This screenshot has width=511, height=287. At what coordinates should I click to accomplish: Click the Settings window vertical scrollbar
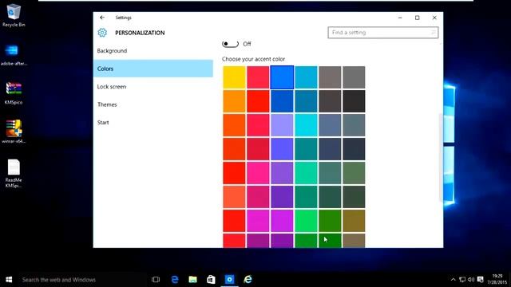coord(441,158)
